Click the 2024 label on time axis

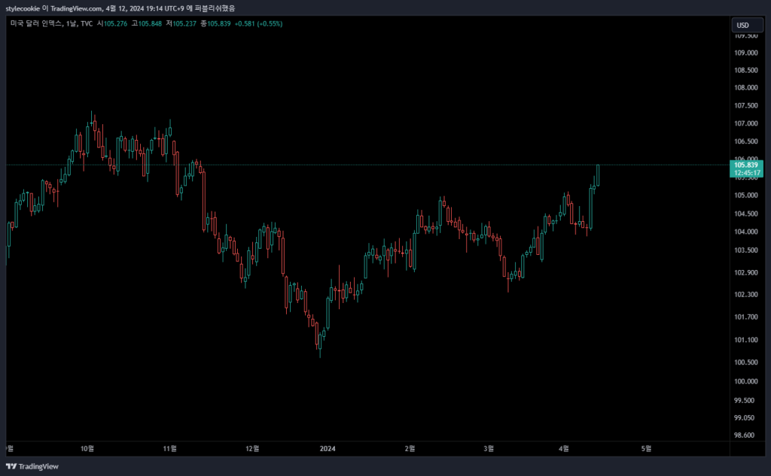pos(328,448)
